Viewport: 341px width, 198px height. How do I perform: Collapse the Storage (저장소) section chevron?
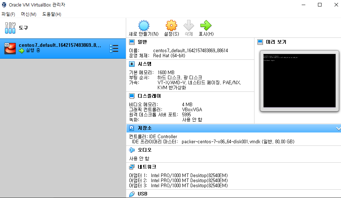pyautogui.click(x=338, y=129)
